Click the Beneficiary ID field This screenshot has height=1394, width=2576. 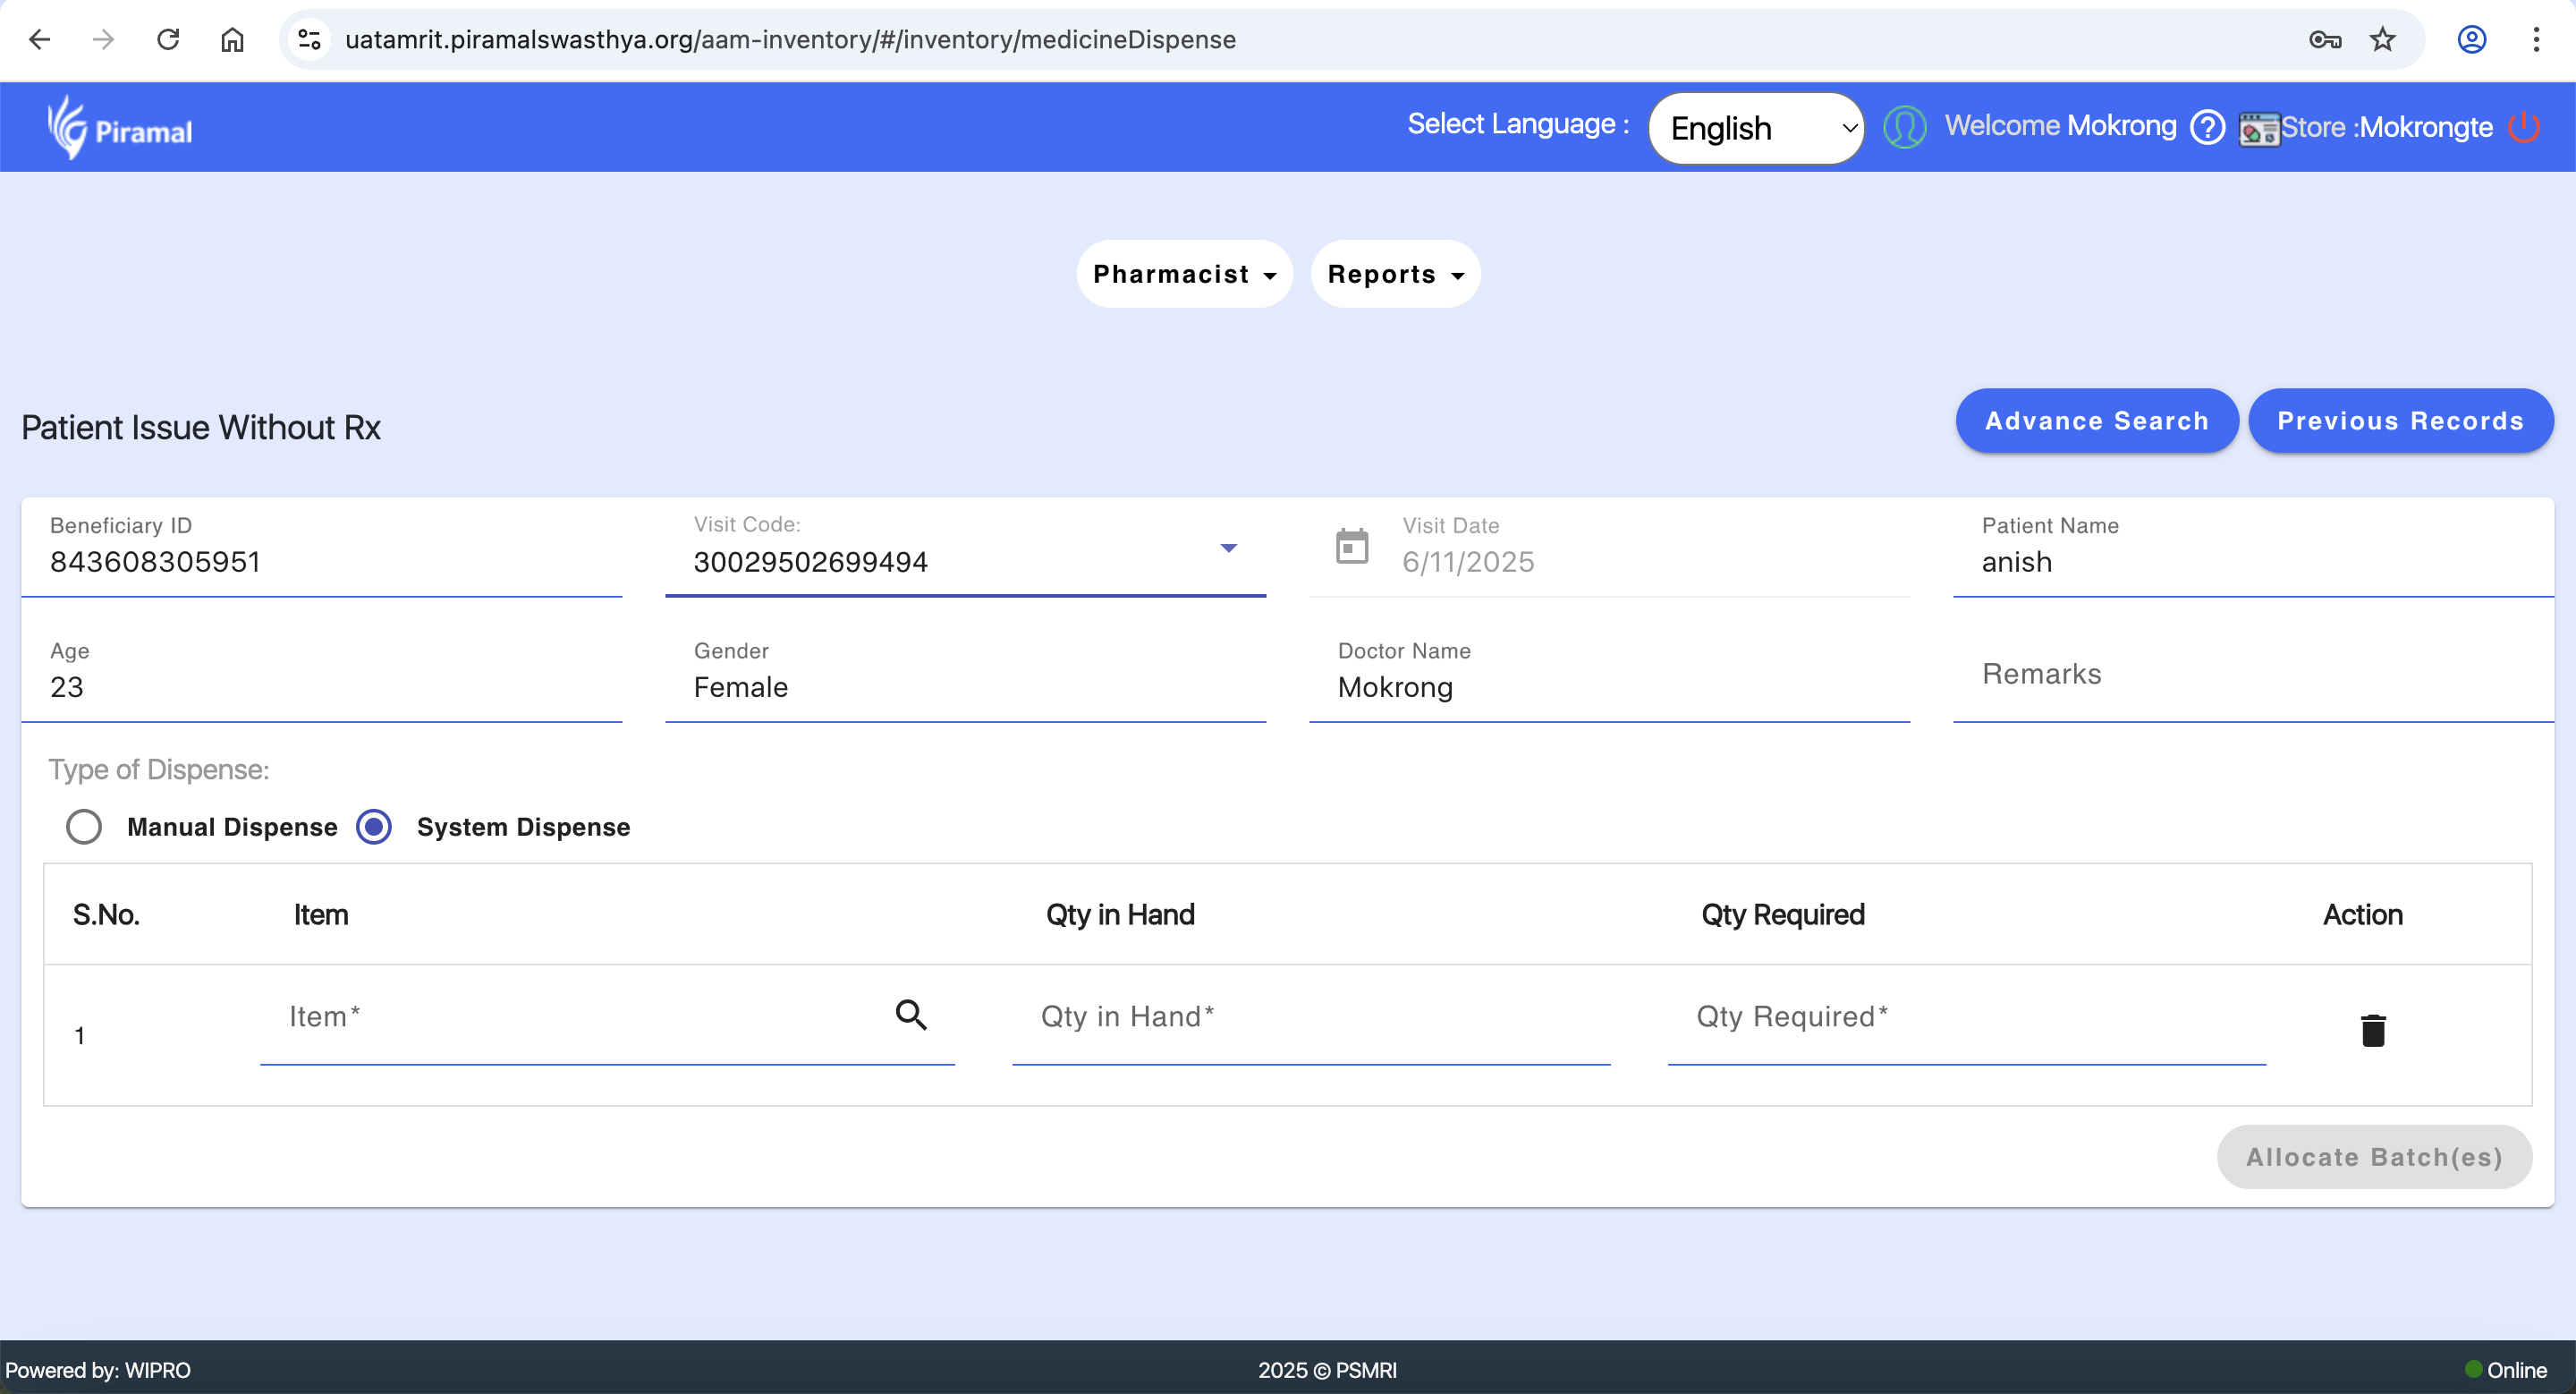[322, 548]
